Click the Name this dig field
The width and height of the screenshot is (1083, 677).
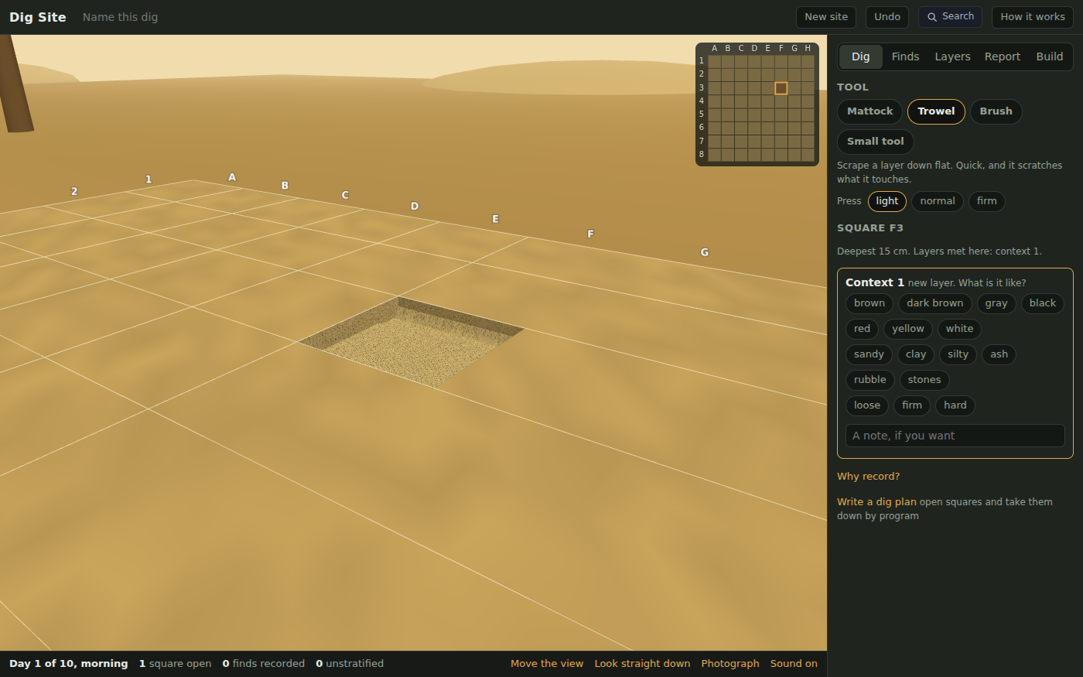120,17
